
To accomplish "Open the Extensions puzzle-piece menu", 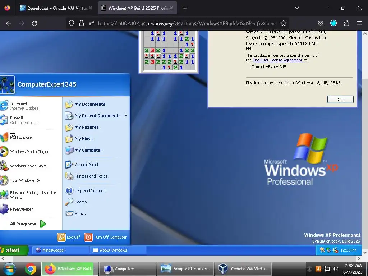I will 346,23.
